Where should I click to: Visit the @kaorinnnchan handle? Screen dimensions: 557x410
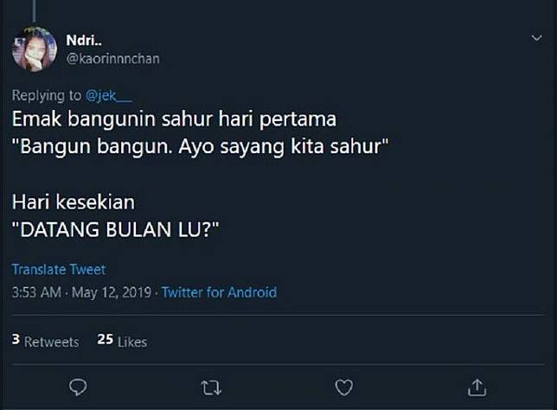tap(112, 58)
